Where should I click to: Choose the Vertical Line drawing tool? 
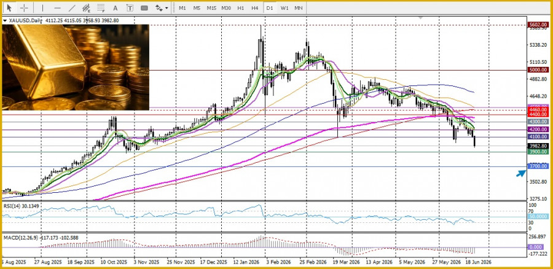pyautogui.click(x=42, y=8)
